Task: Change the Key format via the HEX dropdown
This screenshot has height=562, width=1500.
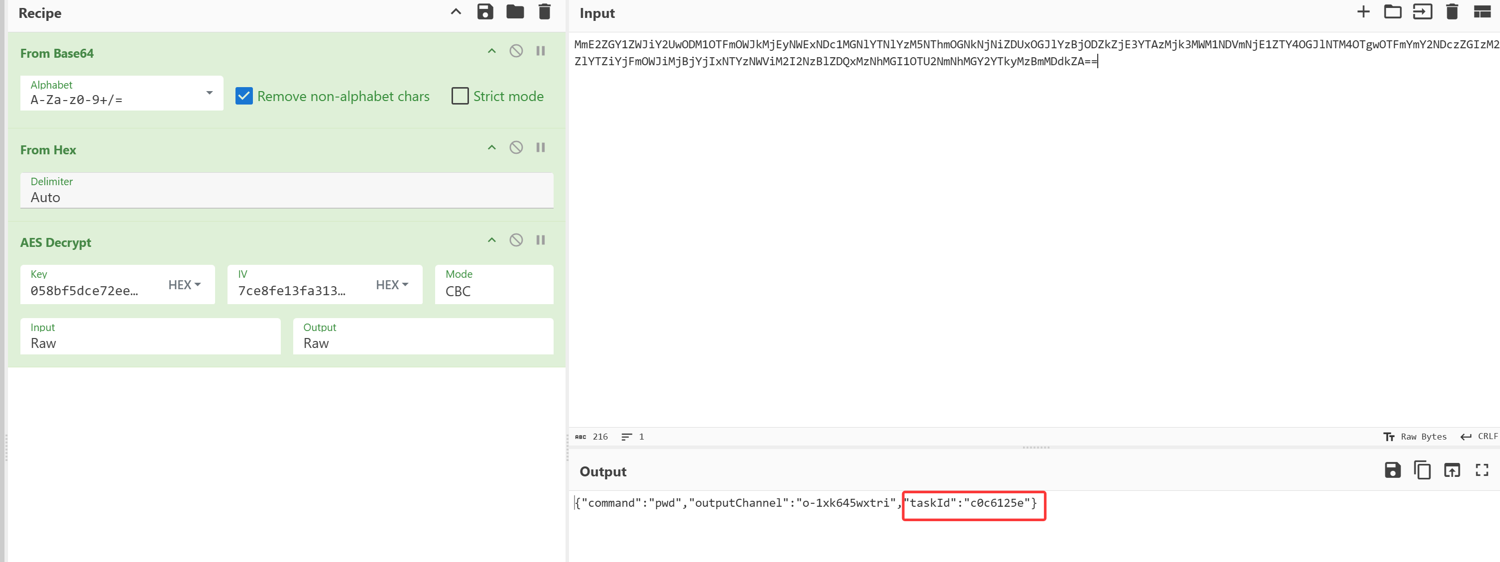Action: click(x=185, y=285)
